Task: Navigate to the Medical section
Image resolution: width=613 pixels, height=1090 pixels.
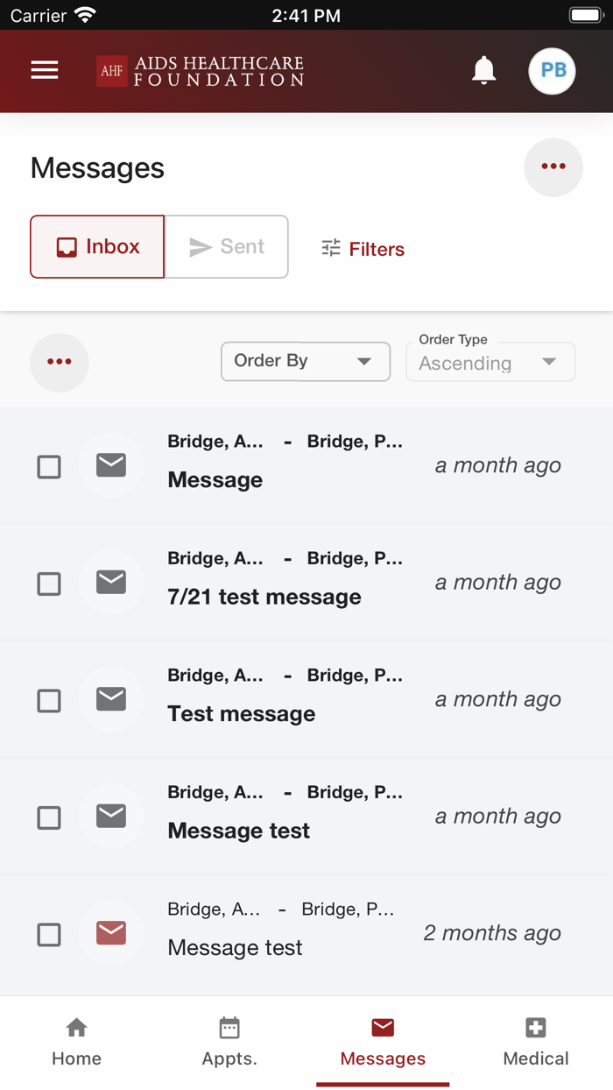Action: pyautogui.click(x=536, y=1041)
